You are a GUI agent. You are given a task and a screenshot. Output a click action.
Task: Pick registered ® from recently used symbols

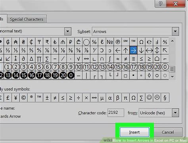click(31, 98)
